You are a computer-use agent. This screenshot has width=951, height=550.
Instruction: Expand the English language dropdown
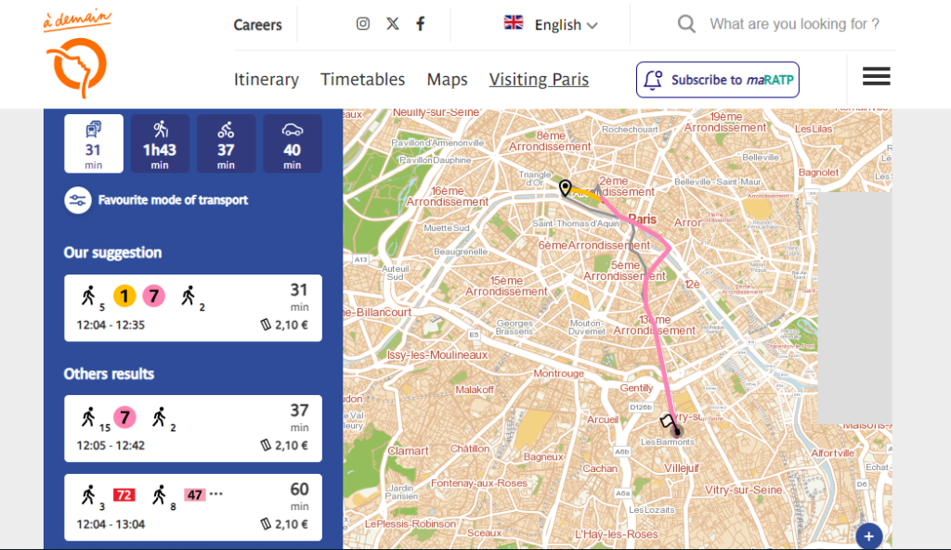click(x=552, y=25)
